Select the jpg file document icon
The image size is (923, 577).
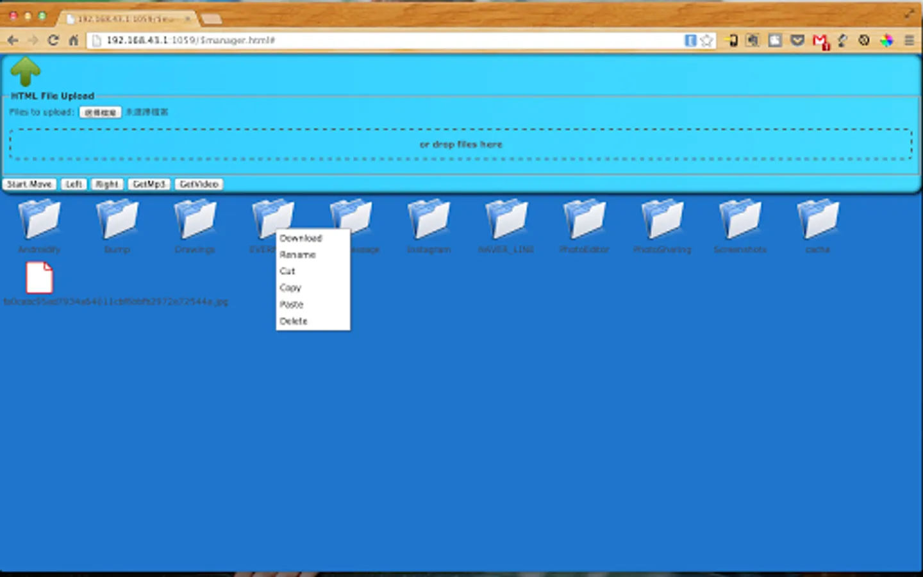39,277
